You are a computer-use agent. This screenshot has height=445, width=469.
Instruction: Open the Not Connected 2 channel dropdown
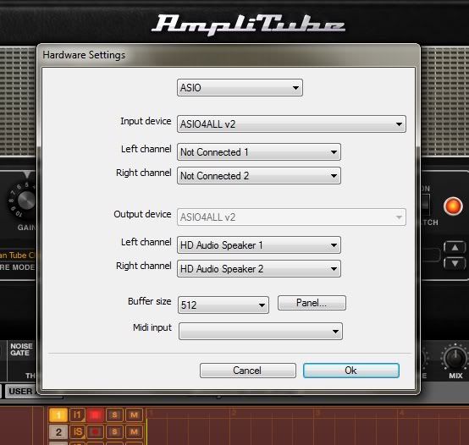pos(259,176)
